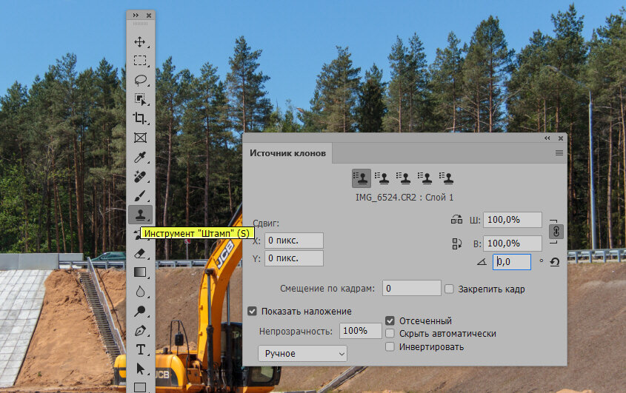This screenshot has width=626, height=393.
Task: Select the Eraser tool
Action: (140, 253)
